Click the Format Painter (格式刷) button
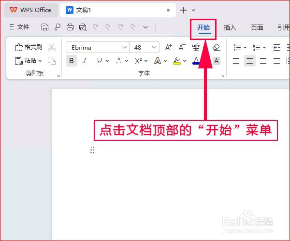 click(29, 47)
